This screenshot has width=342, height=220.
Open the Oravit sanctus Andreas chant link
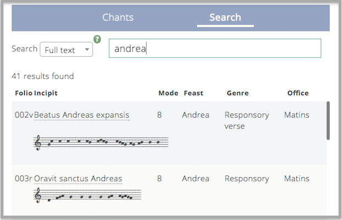(78, 179)
